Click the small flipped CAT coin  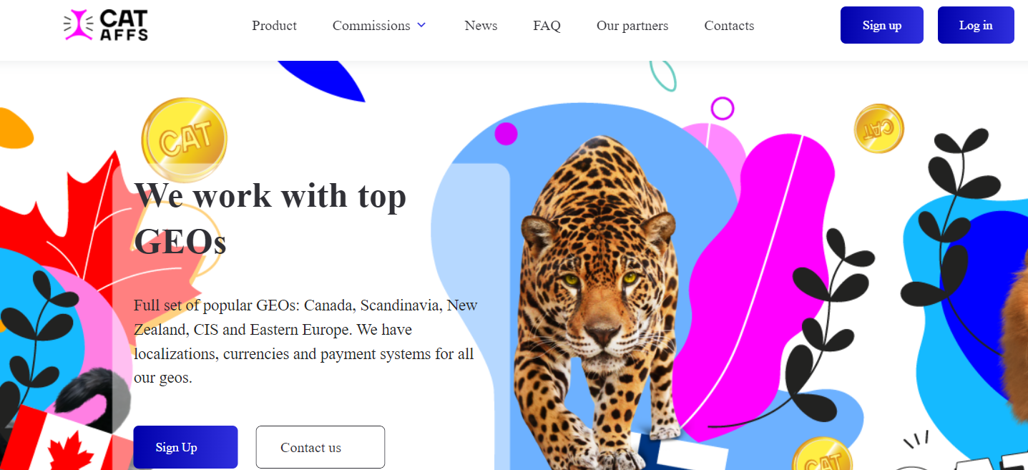pos(878,129)
